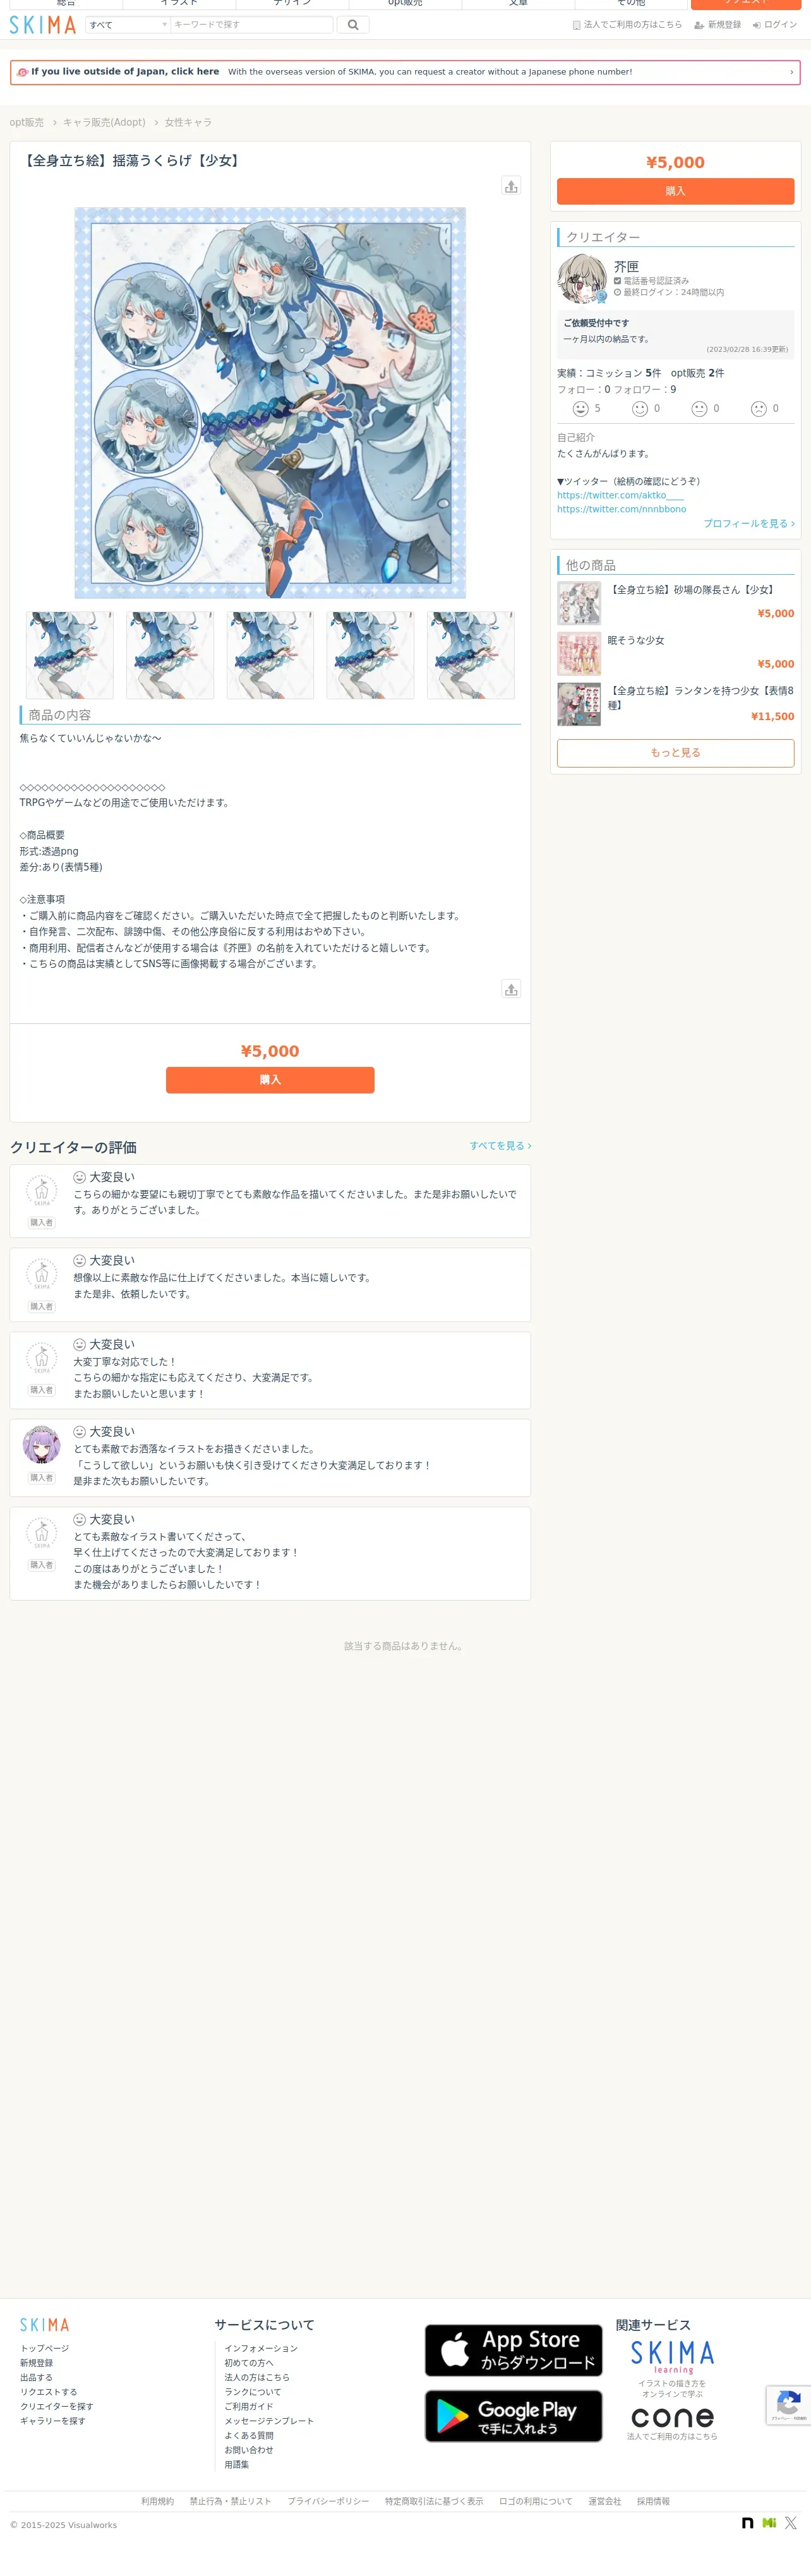This screenshot has width=811, height=2576.
Task: Open the main character illustration
Action: point(270,403)
